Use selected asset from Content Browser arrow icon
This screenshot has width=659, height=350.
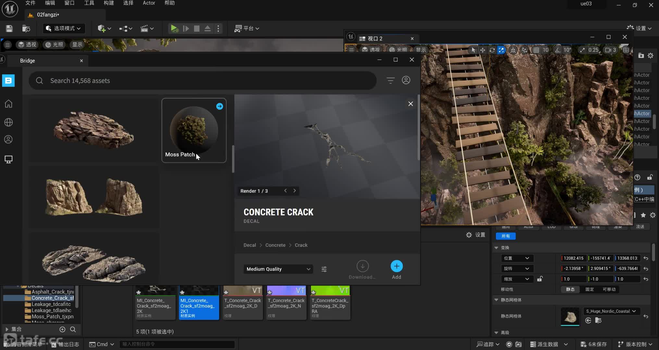point(588,321)
